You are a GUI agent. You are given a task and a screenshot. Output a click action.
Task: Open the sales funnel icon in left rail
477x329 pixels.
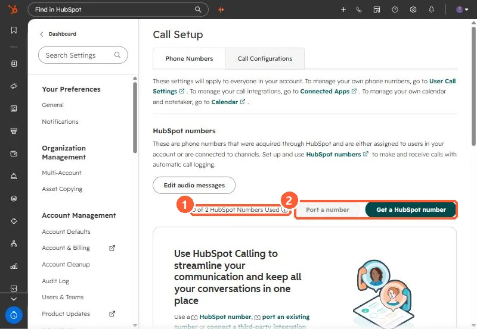coord(14,131)
